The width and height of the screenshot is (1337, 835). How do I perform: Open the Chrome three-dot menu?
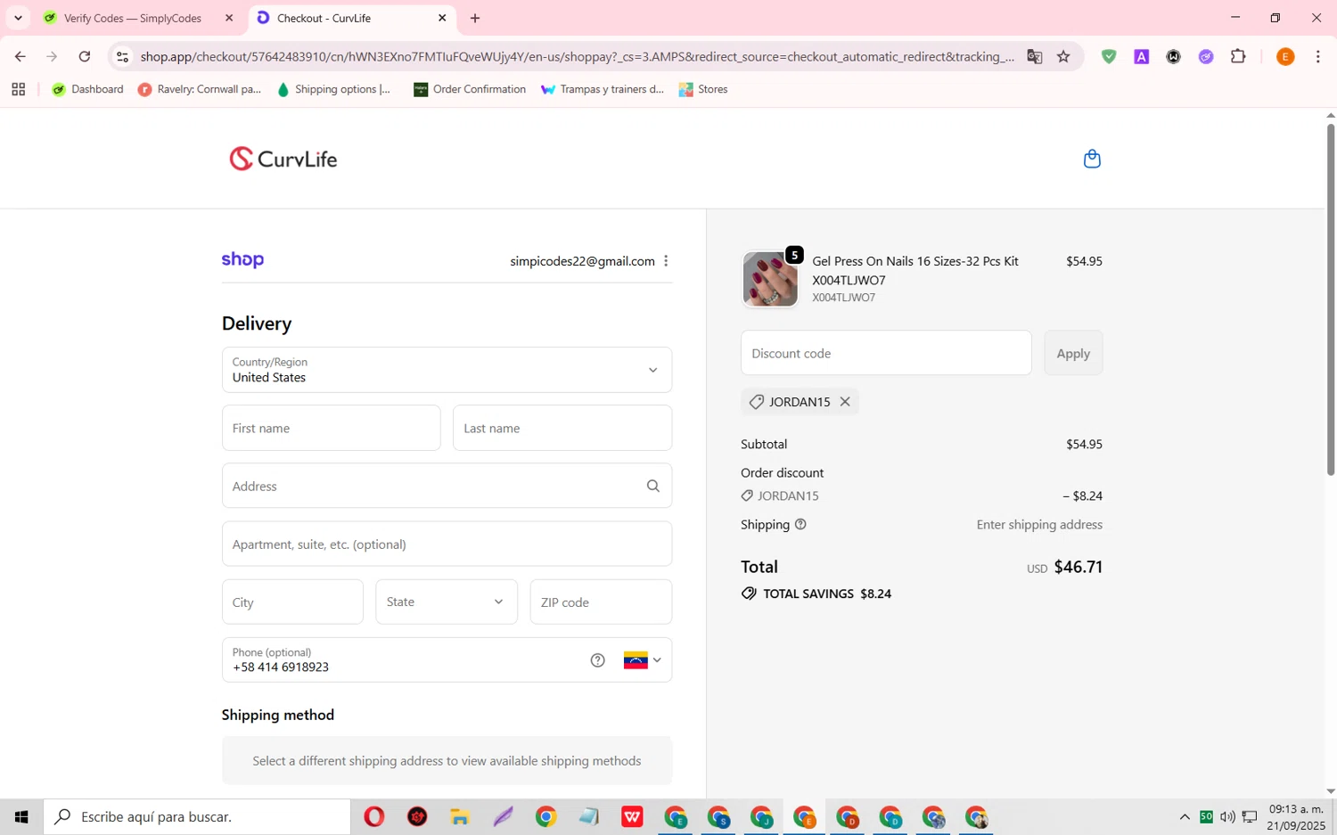pos(1317,56)
